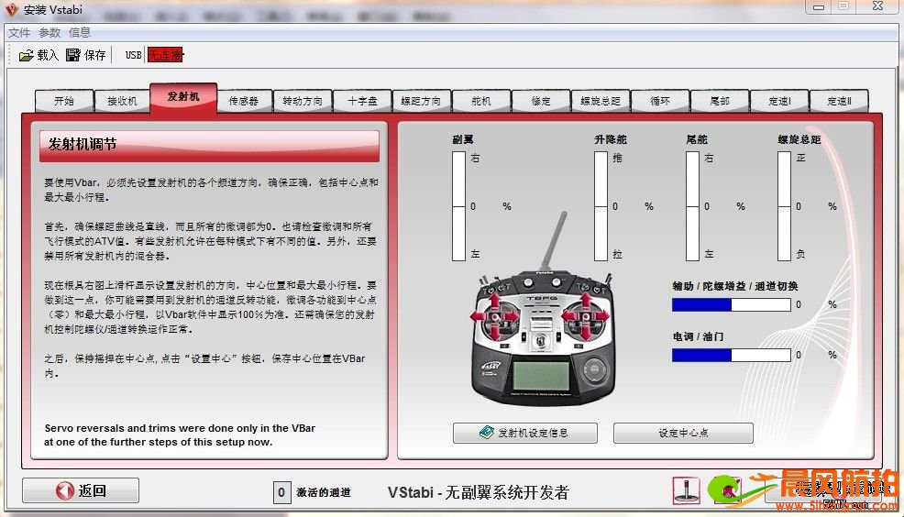Image resolution: width=904 pixels, height=517 pixels.
Task: Click the 载入 (Load) folder icon
Action: point(26,55)
